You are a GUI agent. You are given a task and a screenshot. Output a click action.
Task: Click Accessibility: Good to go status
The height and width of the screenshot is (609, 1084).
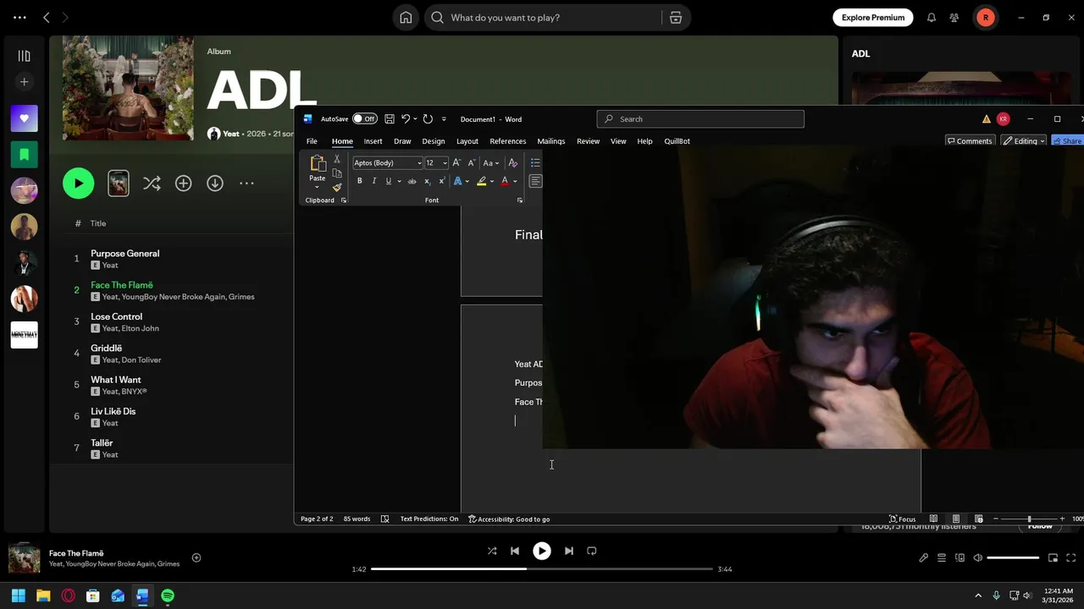(x=509, y=518)
